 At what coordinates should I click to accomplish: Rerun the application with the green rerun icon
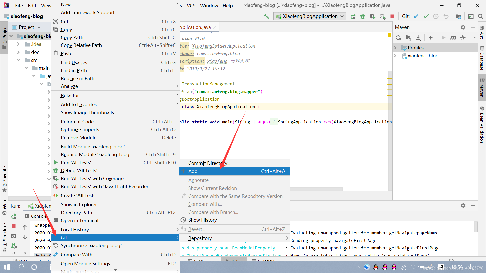click(x=353, y=16)
